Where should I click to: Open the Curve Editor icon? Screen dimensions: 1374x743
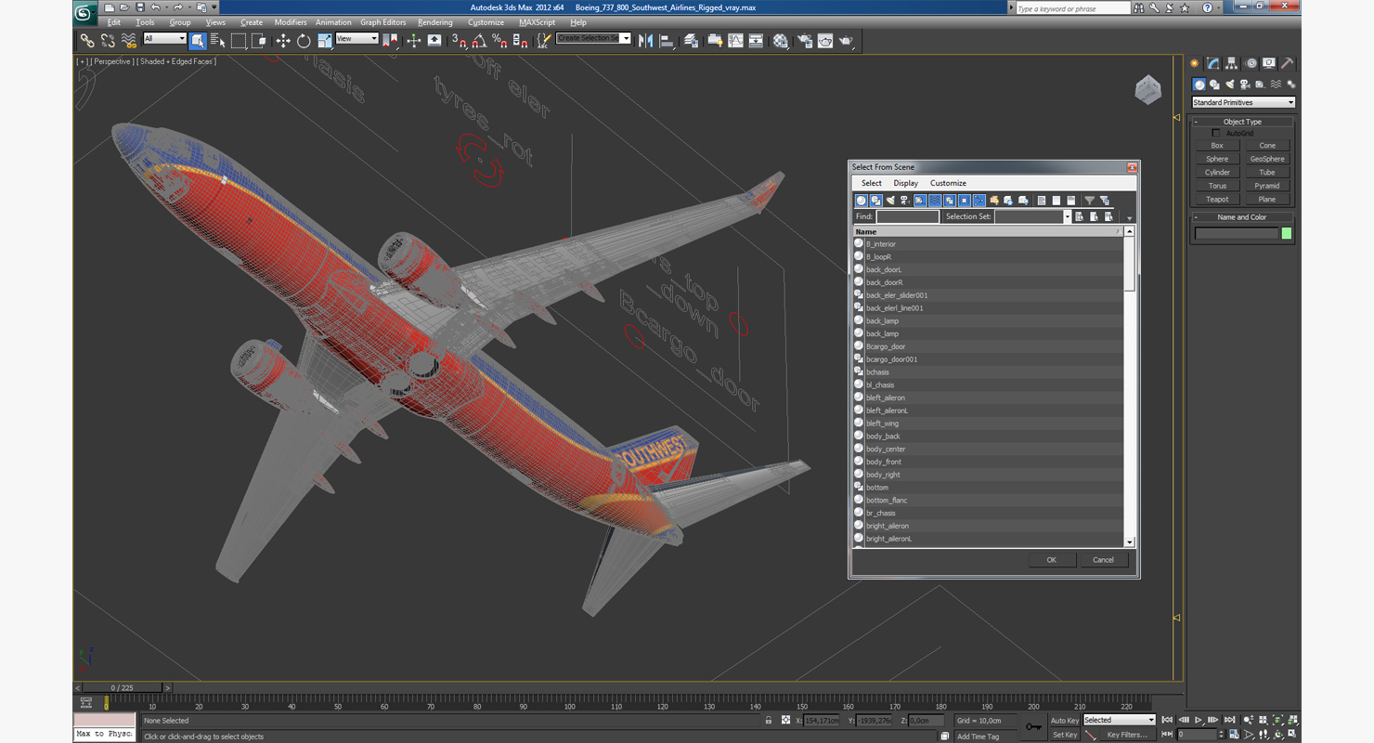pyautogui.click(x=735, y=40)
